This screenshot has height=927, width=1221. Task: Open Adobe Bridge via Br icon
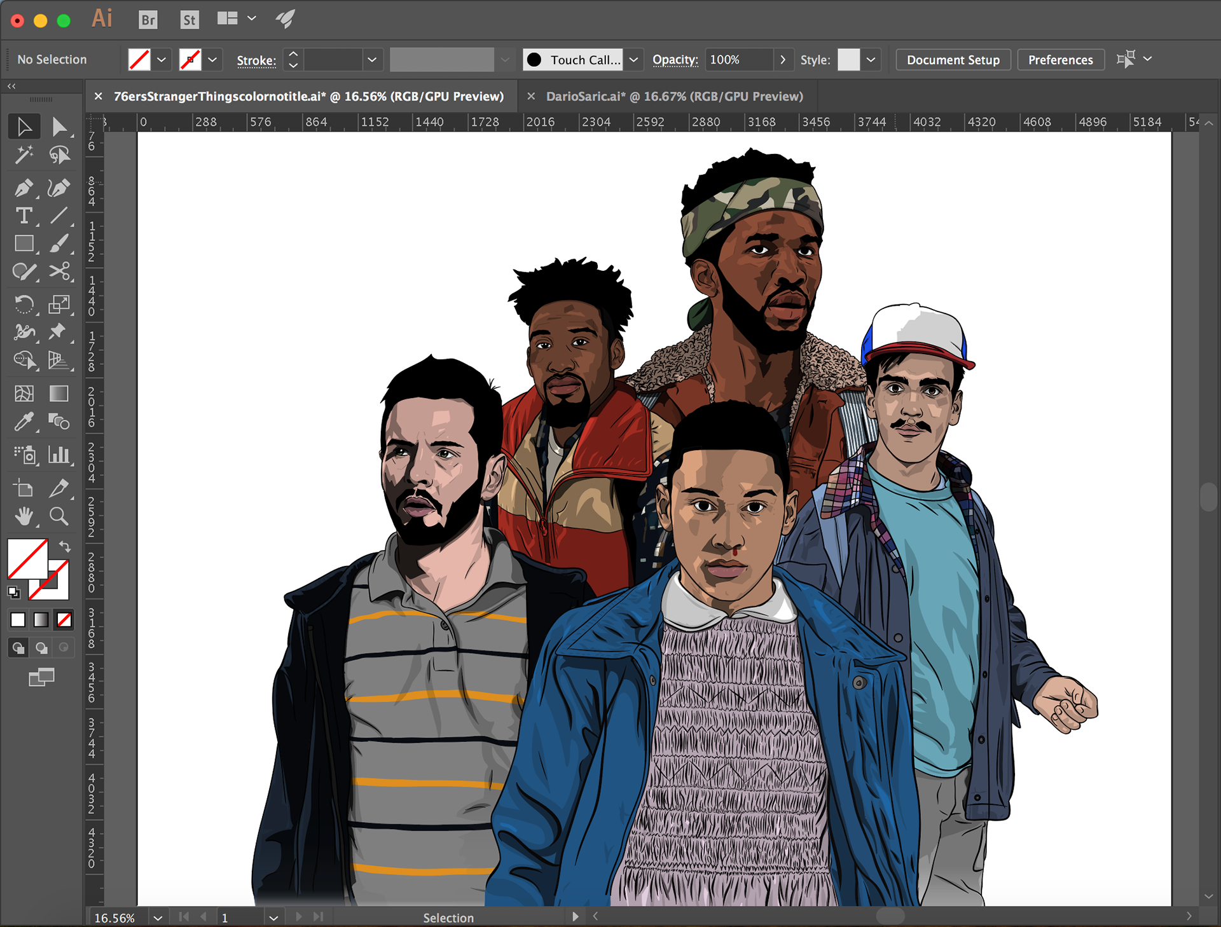148,20
